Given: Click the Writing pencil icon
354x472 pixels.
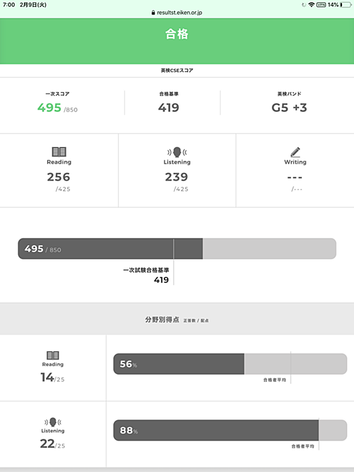Looking at the screenshot, I should point(295,152).
